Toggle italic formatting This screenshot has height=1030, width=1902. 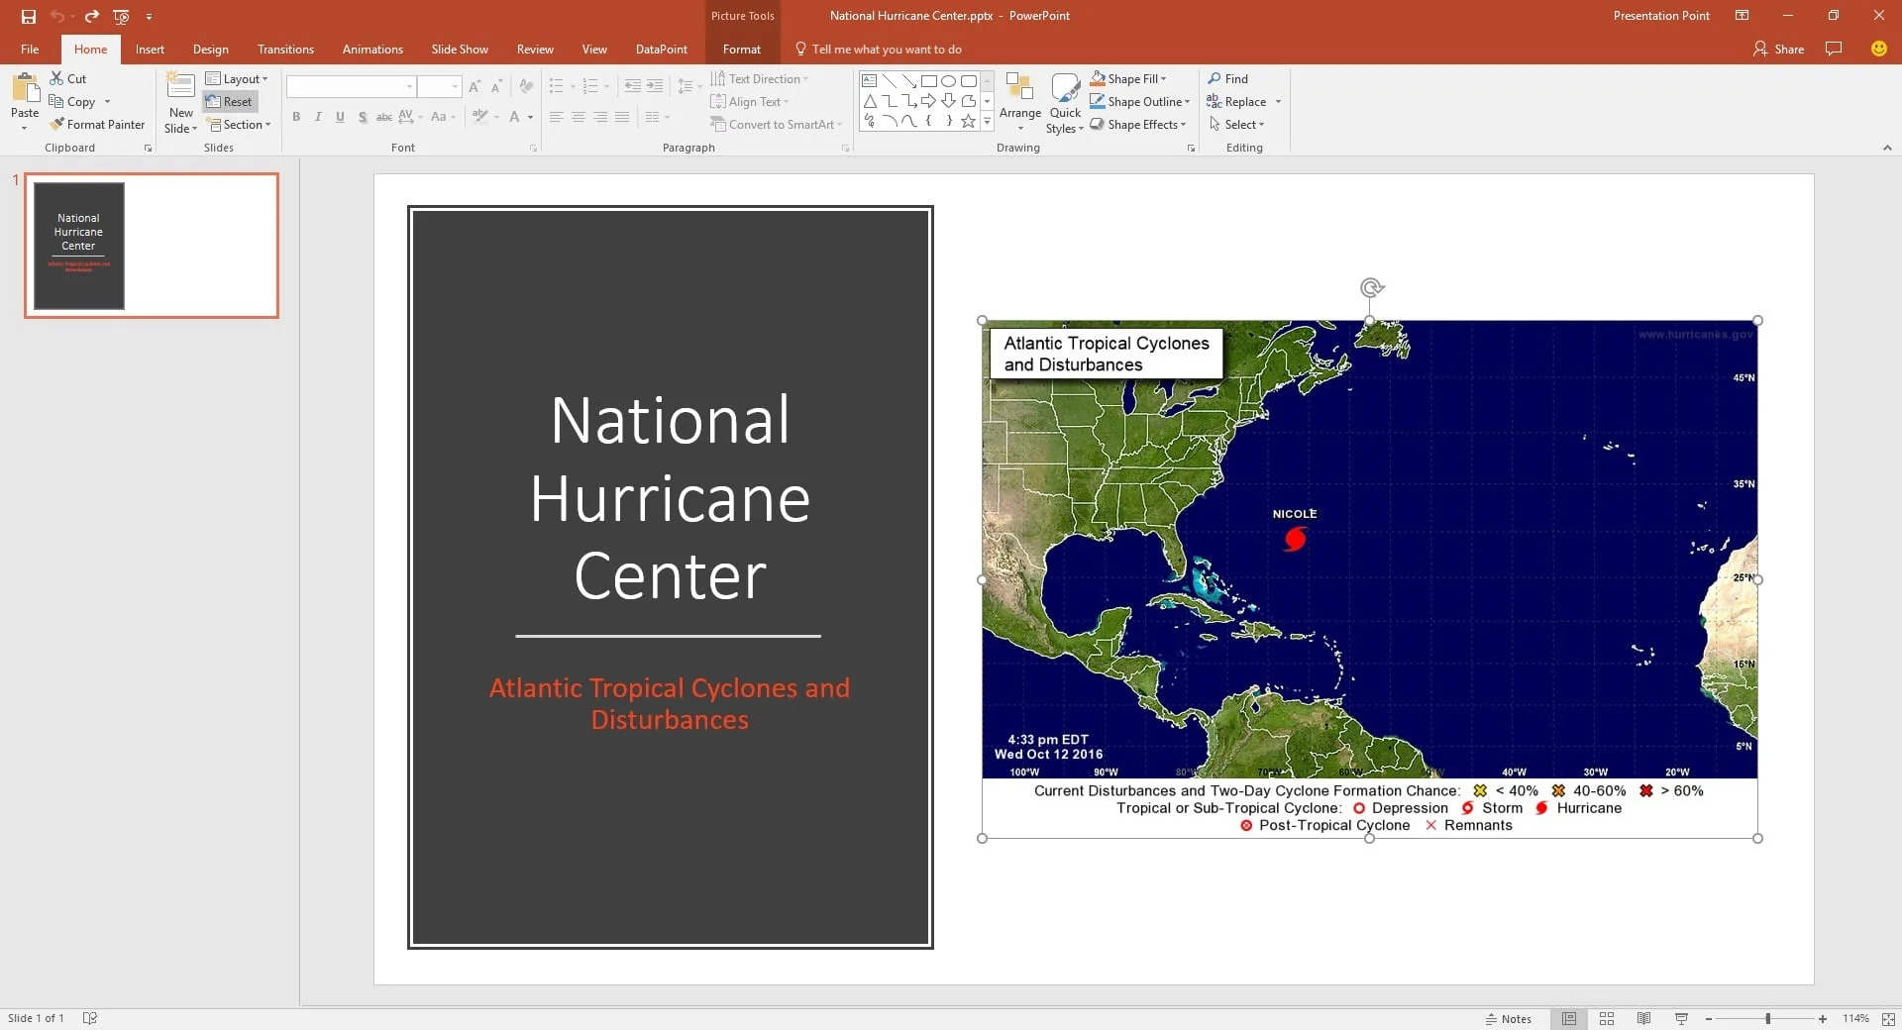(x=318, y=117)
